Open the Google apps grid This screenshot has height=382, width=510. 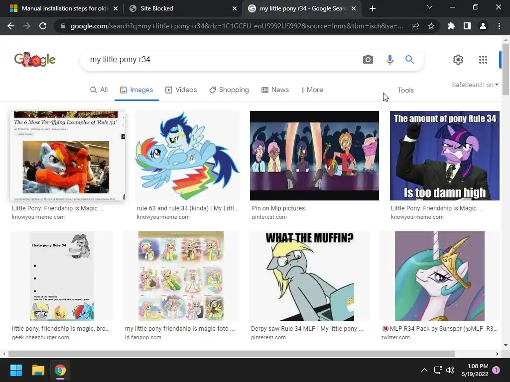point(483,60)
